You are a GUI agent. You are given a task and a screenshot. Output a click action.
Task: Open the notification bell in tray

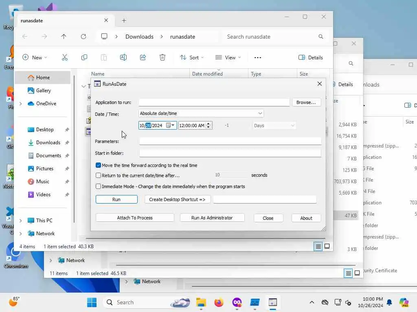coord(389,302)
